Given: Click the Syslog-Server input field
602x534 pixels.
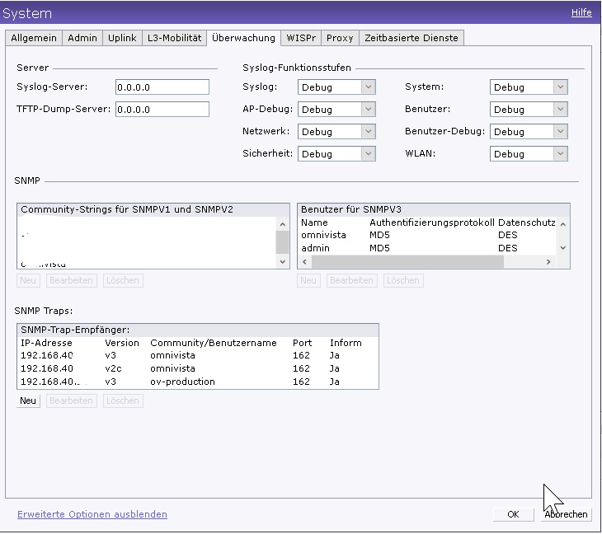Looking at the screenshot, I should pos(162,87).
